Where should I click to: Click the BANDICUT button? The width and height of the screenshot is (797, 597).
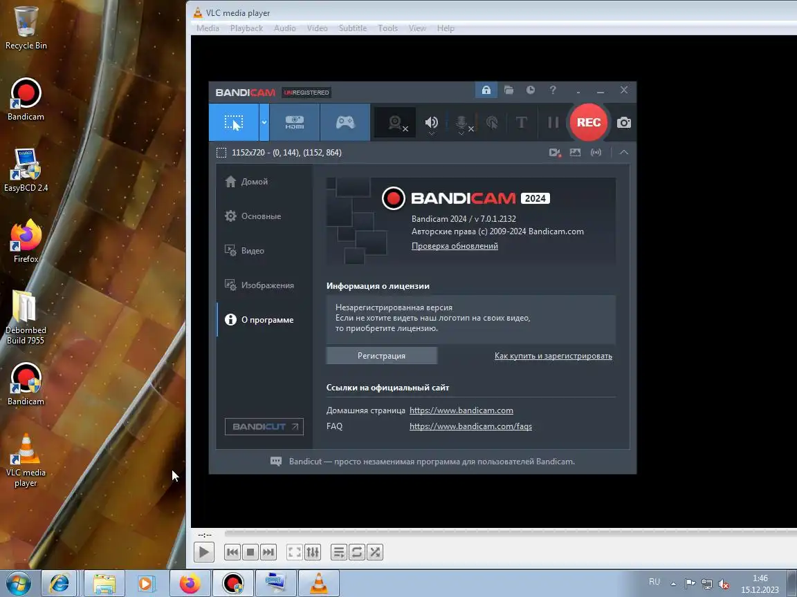pyautogui.click(x=264, y=426)
